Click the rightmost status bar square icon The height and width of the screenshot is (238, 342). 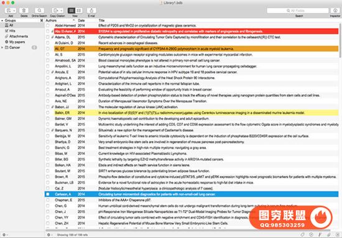pyautogui.click(x=337, y=234)
